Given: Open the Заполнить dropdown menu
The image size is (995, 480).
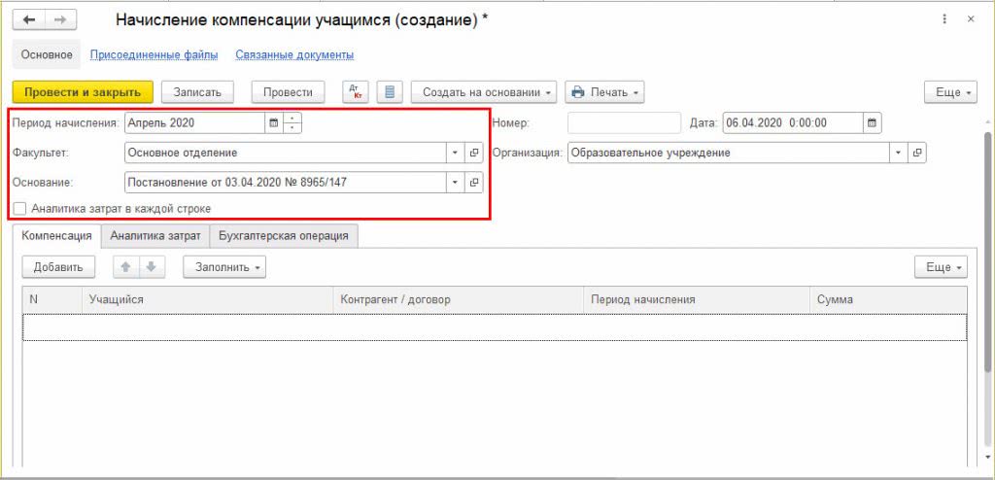Looking at the screenshot, I should tap(224, 267).
